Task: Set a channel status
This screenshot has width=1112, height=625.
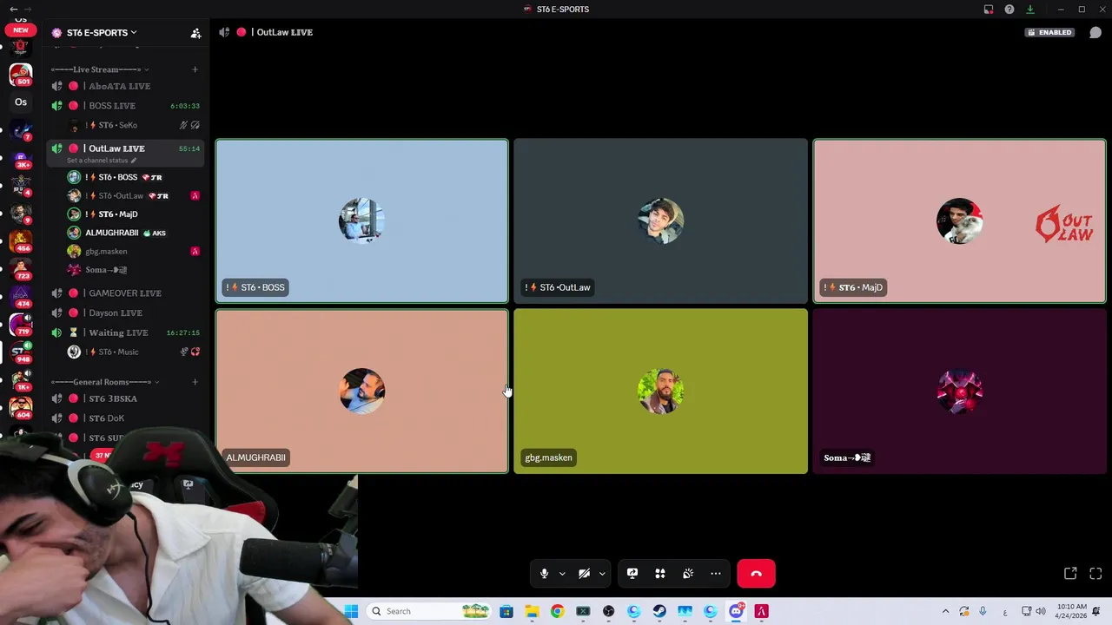Action: tap(102, 161)
